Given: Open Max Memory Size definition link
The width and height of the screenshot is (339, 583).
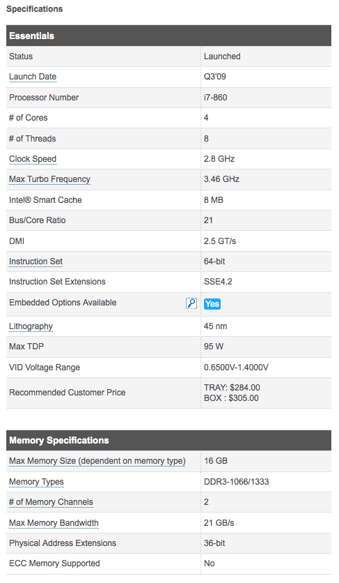Looking at the screenshot, I should [x=97, y=461].
